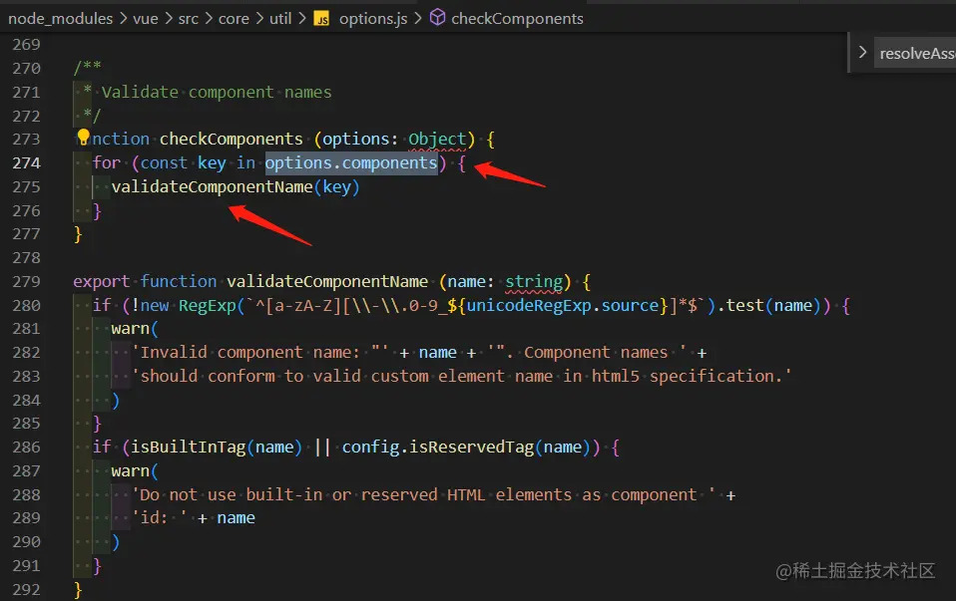Click the Object type annotation
The image size is (956, 601).
click(437, 140)
